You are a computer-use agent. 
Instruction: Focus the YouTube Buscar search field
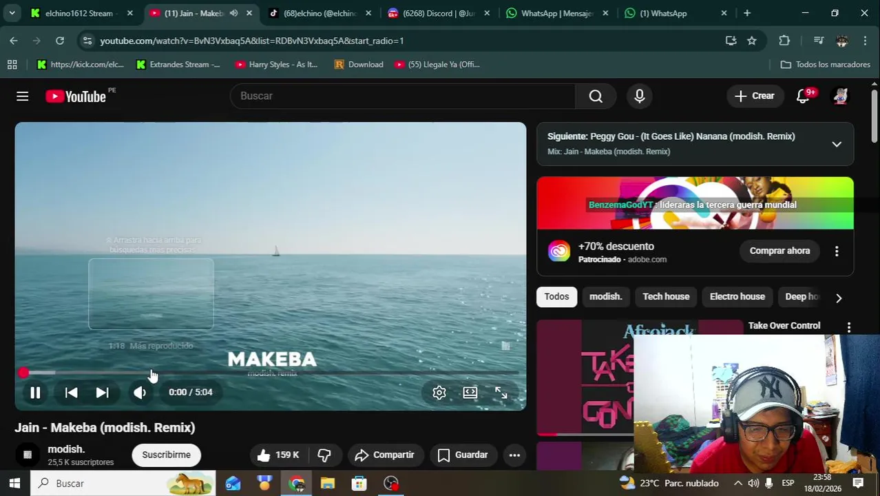[x=403, y=96]
